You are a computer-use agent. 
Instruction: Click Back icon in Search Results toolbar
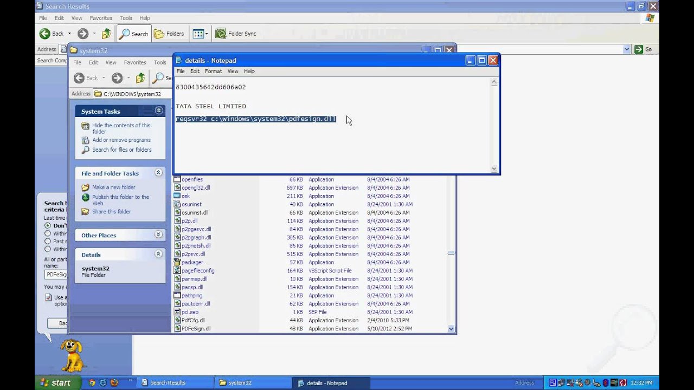[x=45, y=34]
